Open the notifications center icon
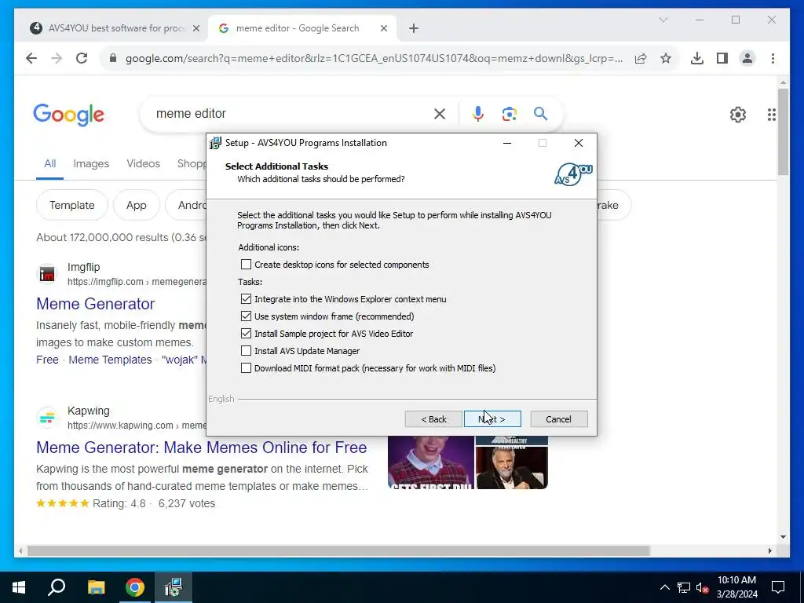This screenshot has width=804, height=603. [778, 587]
